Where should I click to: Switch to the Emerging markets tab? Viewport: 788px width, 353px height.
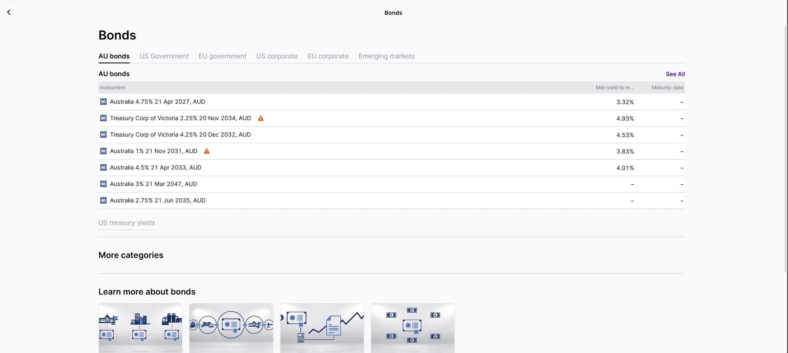pos(386,56)
